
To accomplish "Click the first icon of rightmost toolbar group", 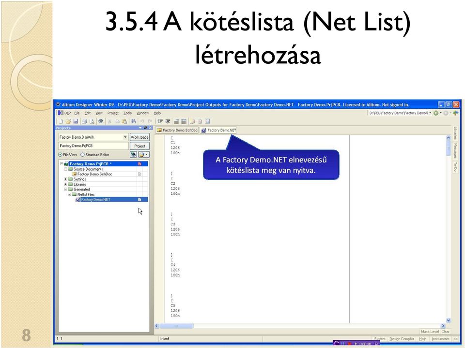I will tap(193, 121).
